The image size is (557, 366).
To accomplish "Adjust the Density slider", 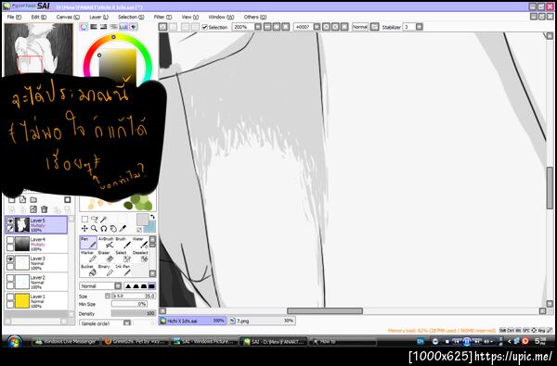I will pyautogui.click(x=133, y=313).
